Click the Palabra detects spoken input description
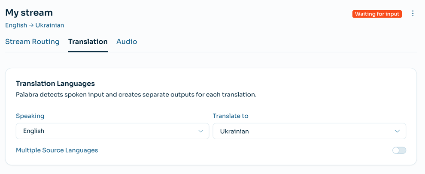Image resolution: width=425 pixels, height=174 pixels. click(136, 95)
